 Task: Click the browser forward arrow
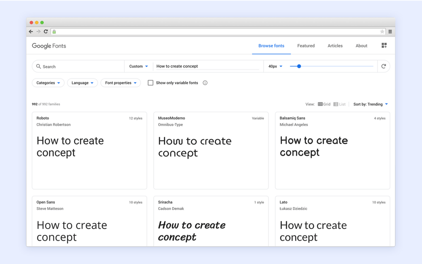point(38,32)
